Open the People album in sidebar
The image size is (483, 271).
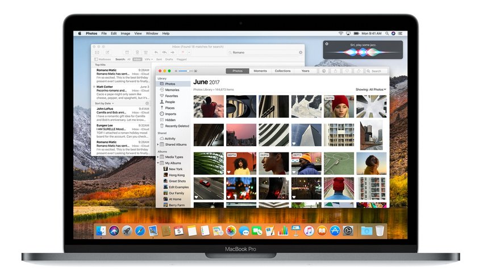[x=167, y=102]
